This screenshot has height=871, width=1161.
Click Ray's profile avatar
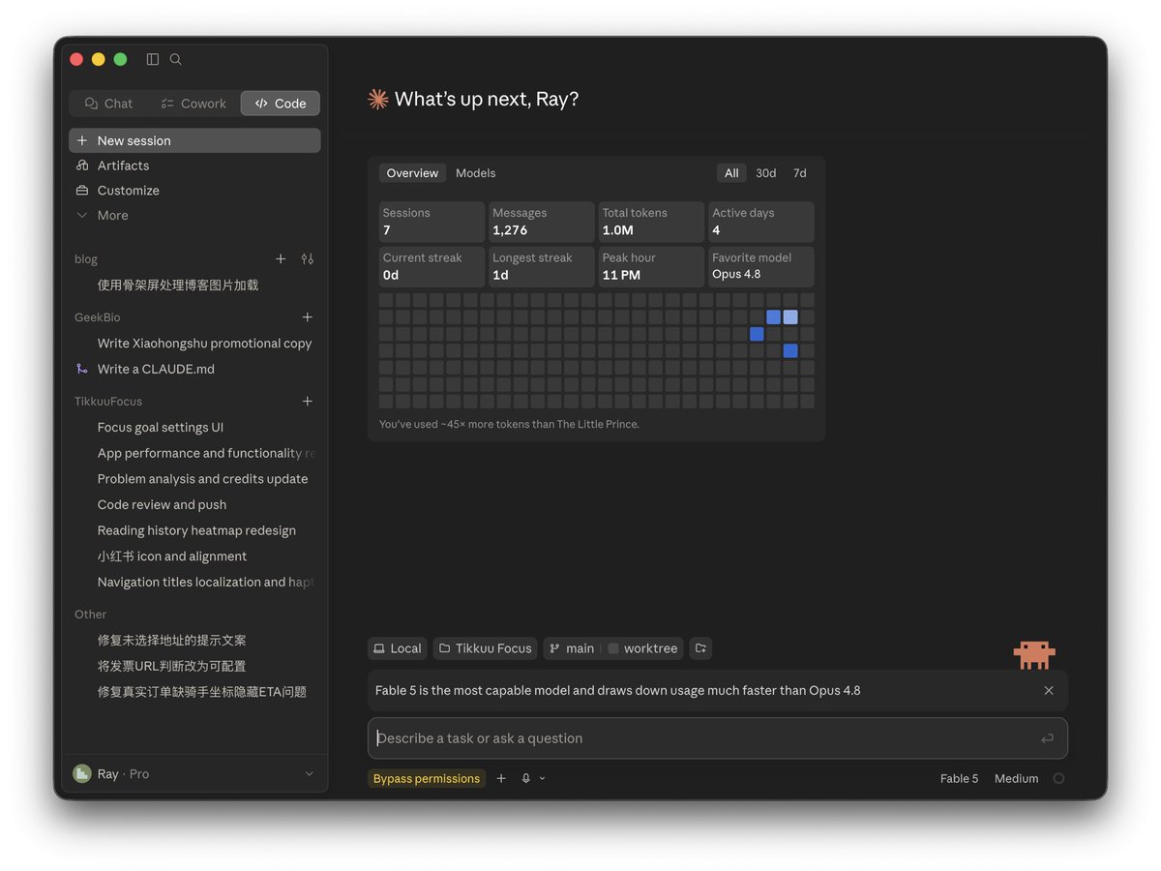click(82, 774)
